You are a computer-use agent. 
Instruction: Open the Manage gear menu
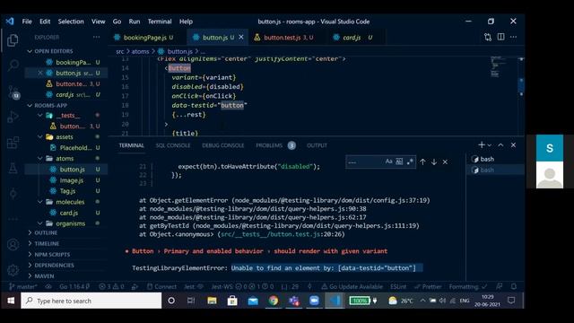coord(13,270)
